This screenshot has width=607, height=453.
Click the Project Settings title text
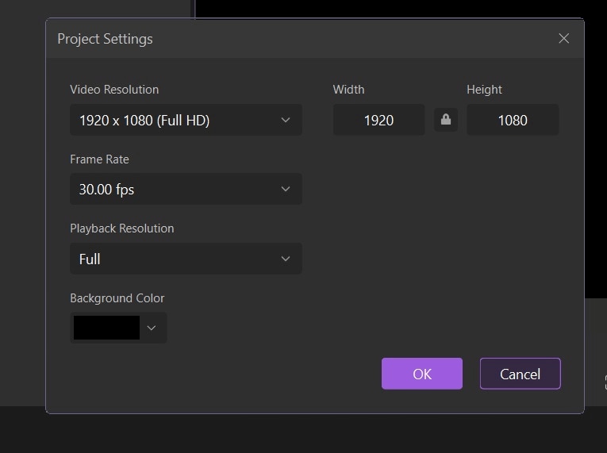tap(105, 39)
